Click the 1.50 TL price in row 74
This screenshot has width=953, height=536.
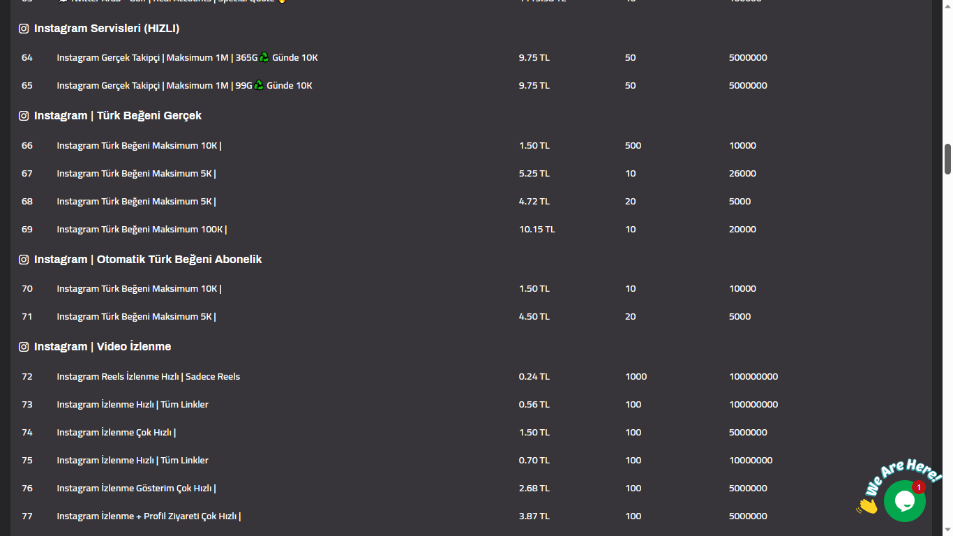[534, 433]
